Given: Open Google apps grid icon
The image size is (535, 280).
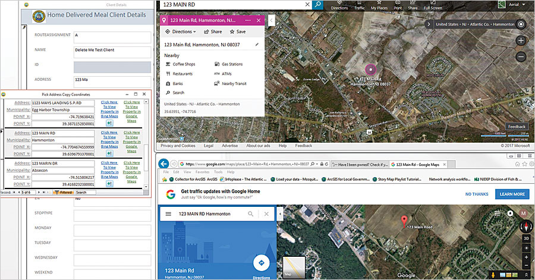Looking at the screenshot, I should [497, 213].
